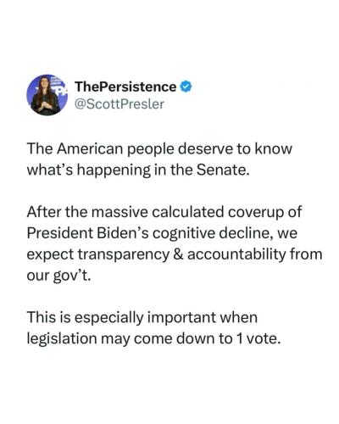Click the word 'Senate' in the tweet
The width and height of the screenshot is (339, 424).
(x=220, y=170)
